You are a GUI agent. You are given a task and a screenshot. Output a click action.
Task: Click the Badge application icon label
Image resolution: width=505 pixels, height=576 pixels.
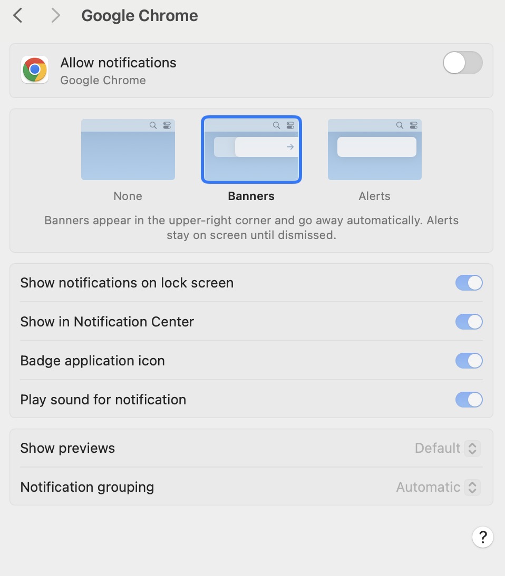pyautogui.click(x=92, y=361)
